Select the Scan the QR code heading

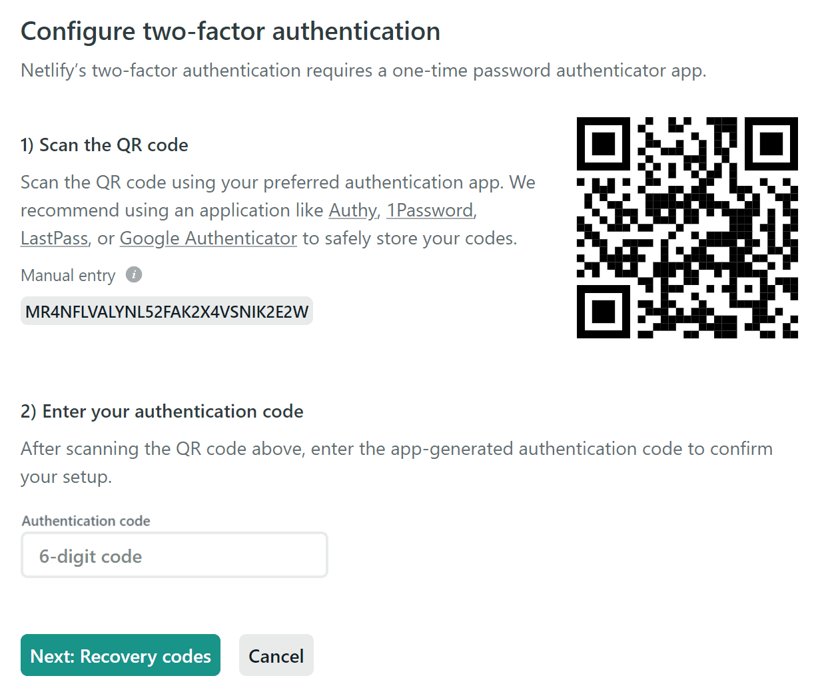click(x=105, y=145)
